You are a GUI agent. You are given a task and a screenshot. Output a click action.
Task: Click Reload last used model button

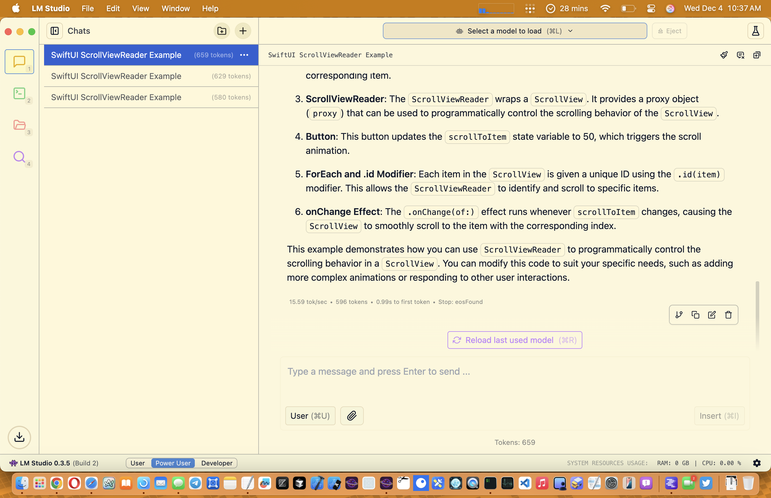coord(515,340)
